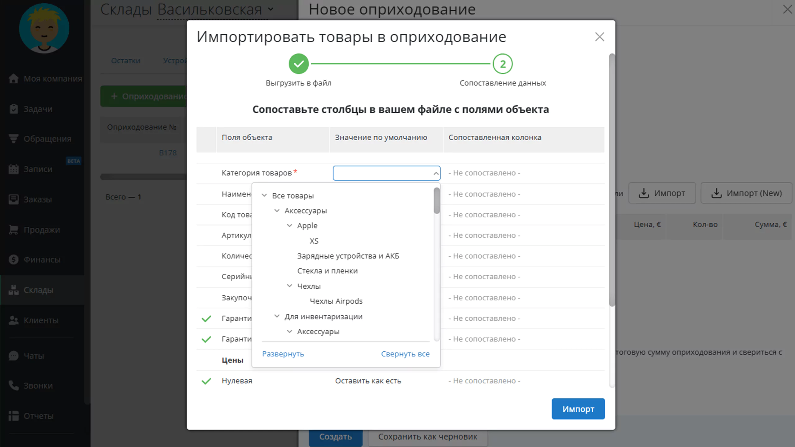Open the Продажи menu item
The width and height of the screenshot is (795, 447).
coord(42,230)
